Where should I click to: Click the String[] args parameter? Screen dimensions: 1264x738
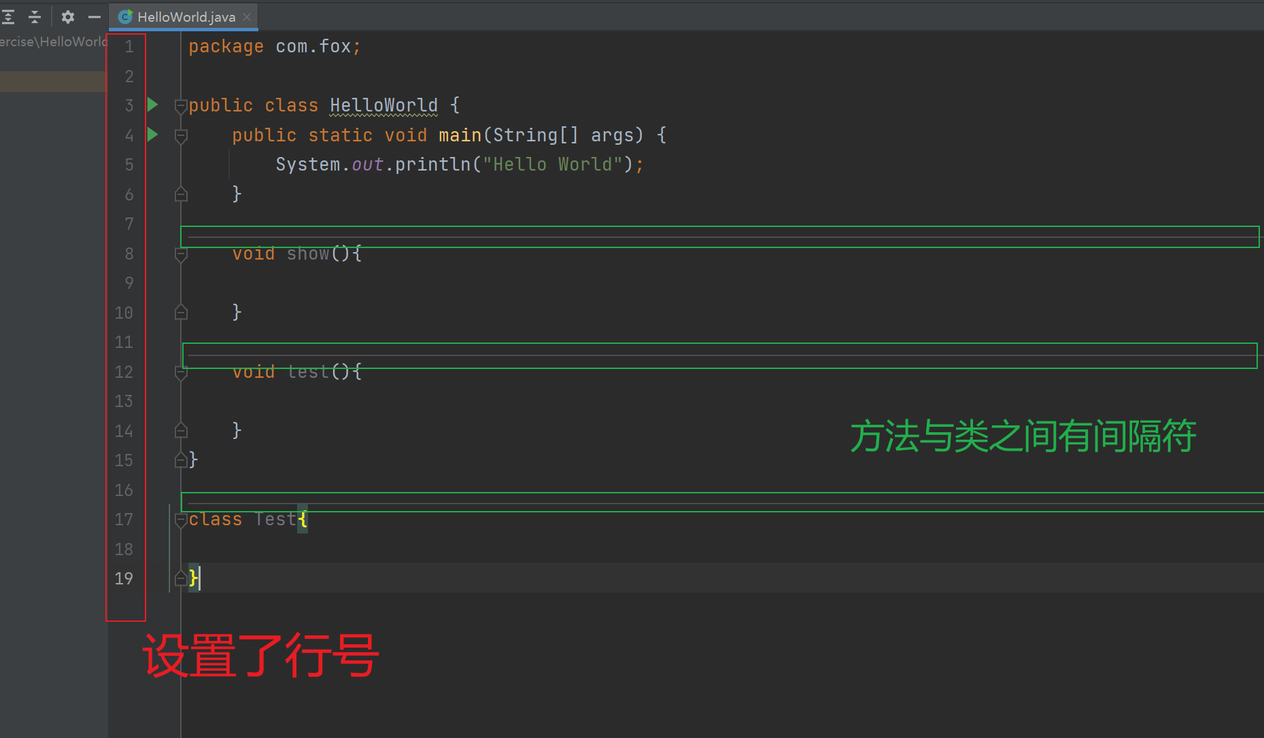[563, 135]
